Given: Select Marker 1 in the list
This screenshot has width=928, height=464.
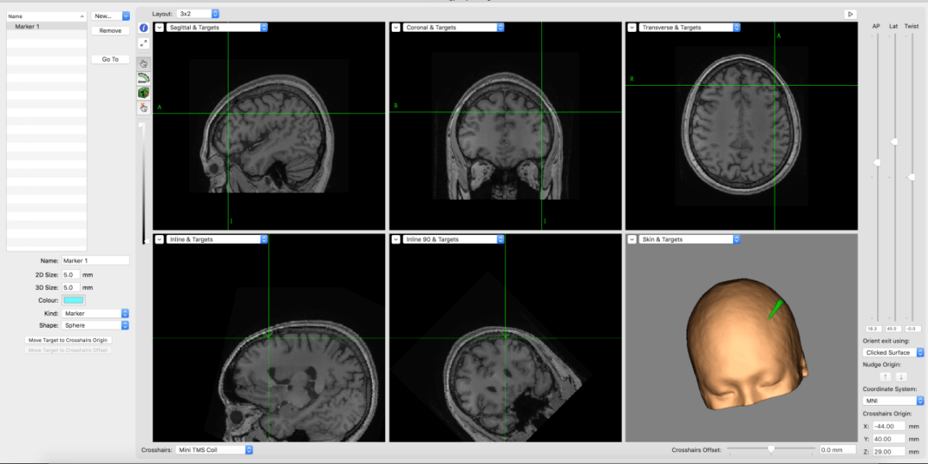Looking at the screenshot, I should click(46, 27).
